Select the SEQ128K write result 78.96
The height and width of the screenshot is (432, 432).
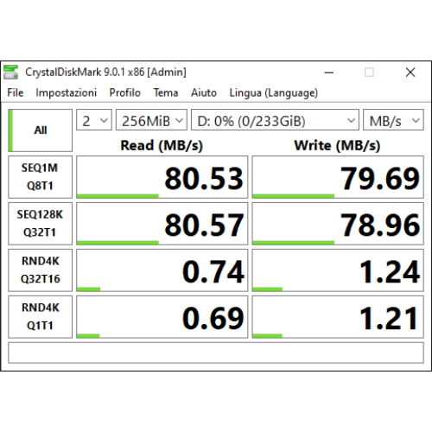click(x=338, y=224)
